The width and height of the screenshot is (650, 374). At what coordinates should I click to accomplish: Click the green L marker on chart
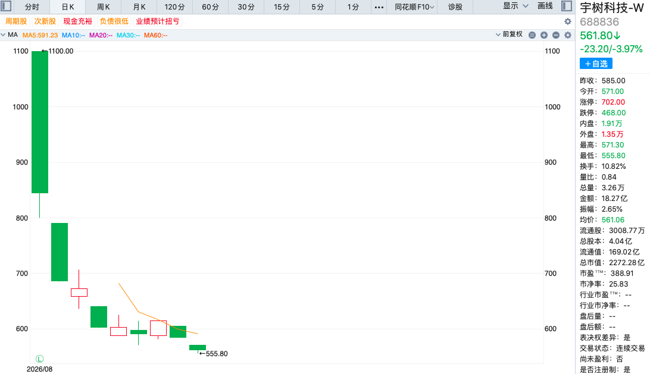tap(39, 359)
